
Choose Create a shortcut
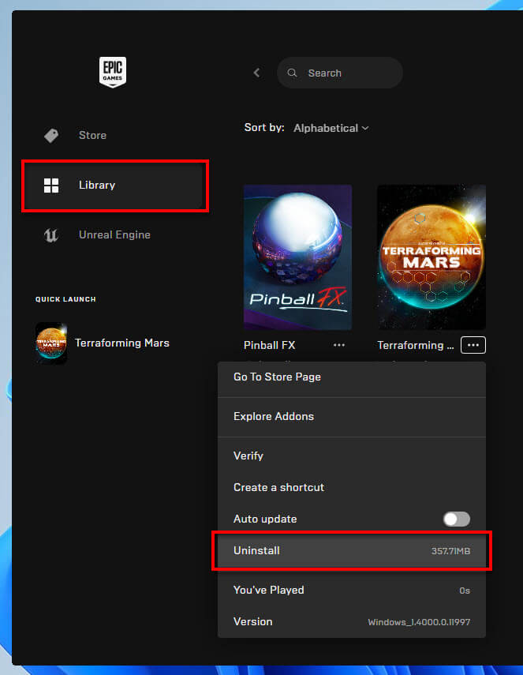(x=351, y=487)
